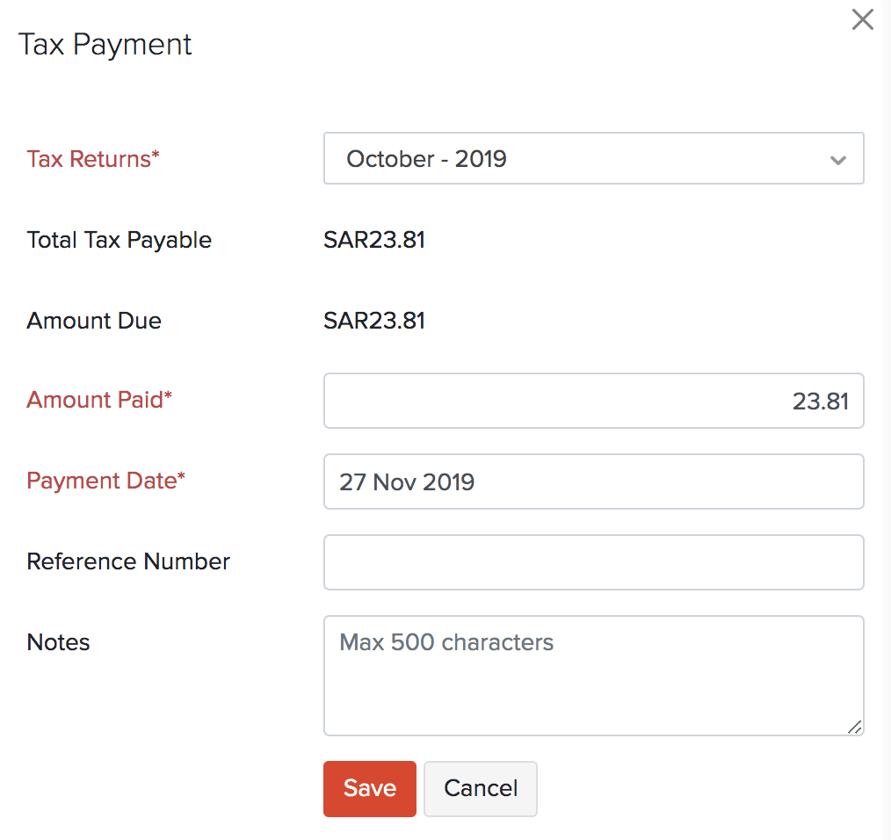Focus the Notes text area

pos(593,675)
